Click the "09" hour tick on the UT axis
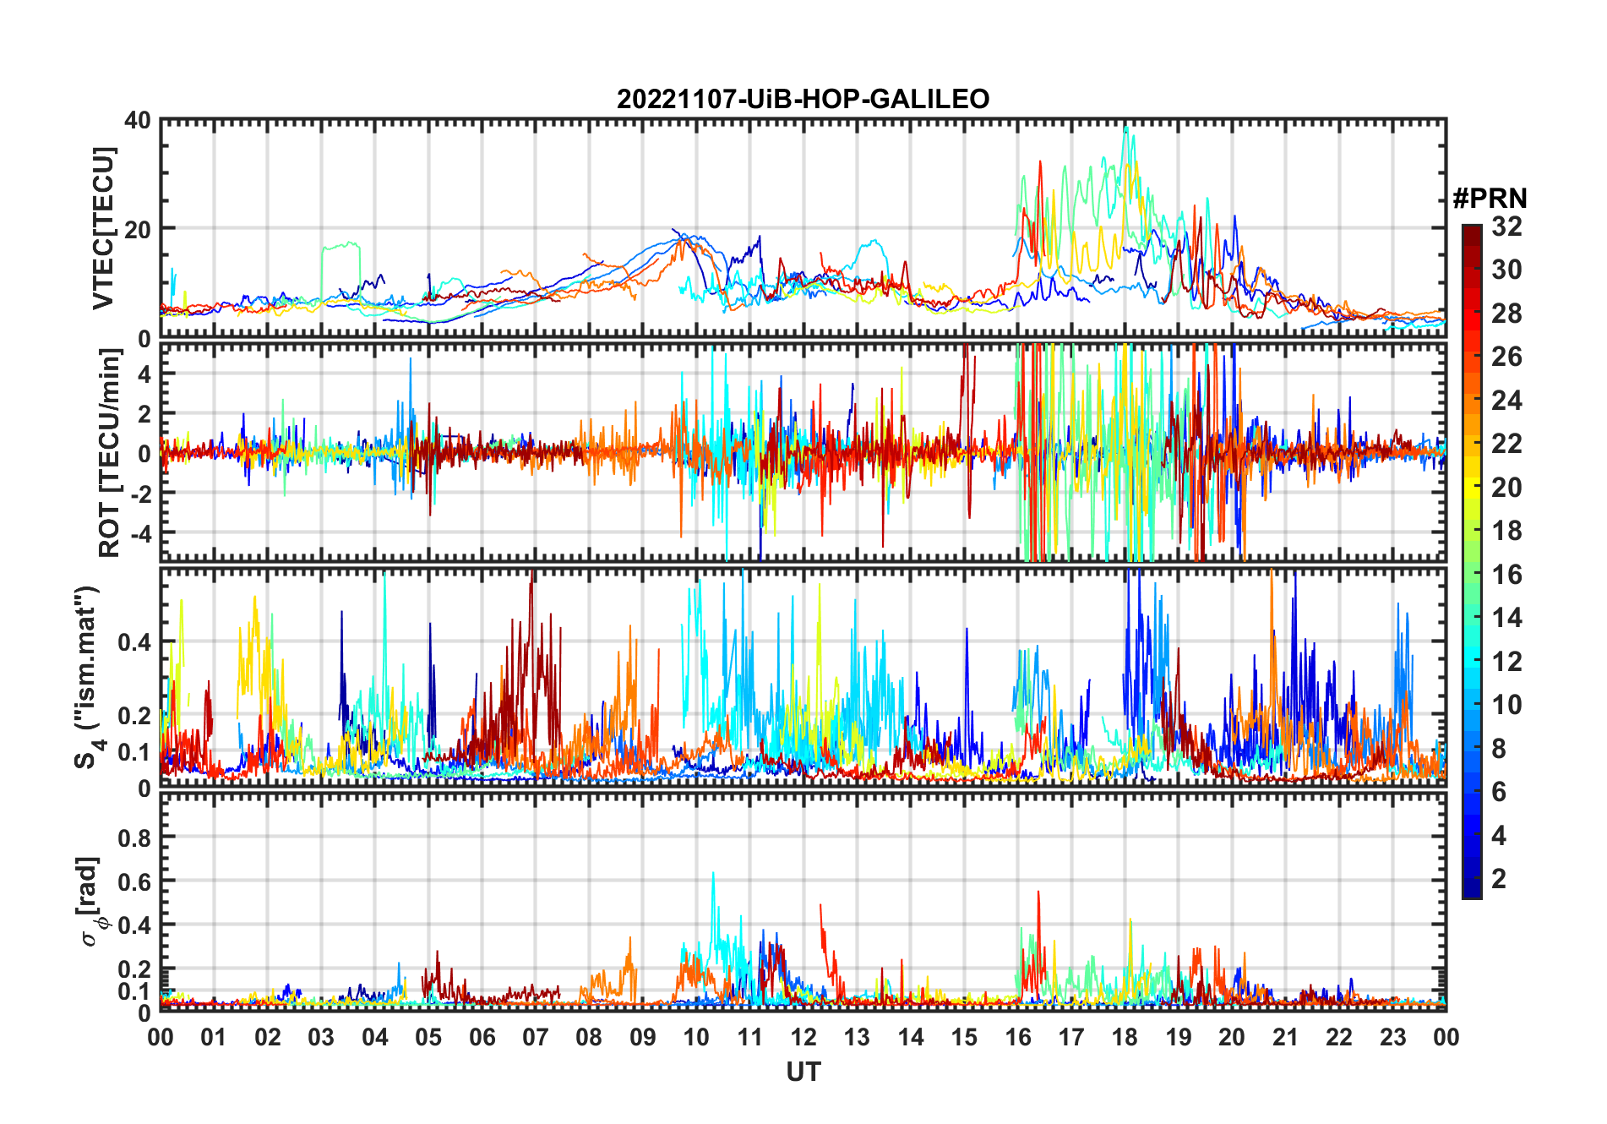This screenshot has height=1124, width=1607. click(642, 1037)
